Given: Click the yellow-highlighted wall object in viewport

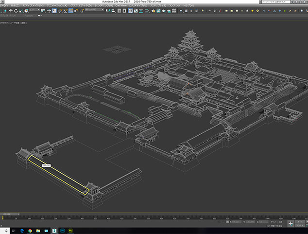Looking at the screenshot, I should [58, 174].
